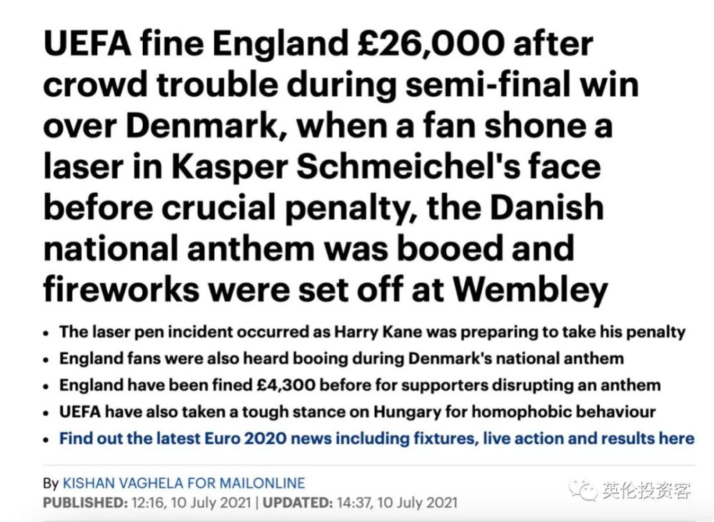Image resolution: width=714 pixels, height=522 pixels.
Task: Click author link Kishan Vaghela for MailOnline
Action: tap(183, 483)
